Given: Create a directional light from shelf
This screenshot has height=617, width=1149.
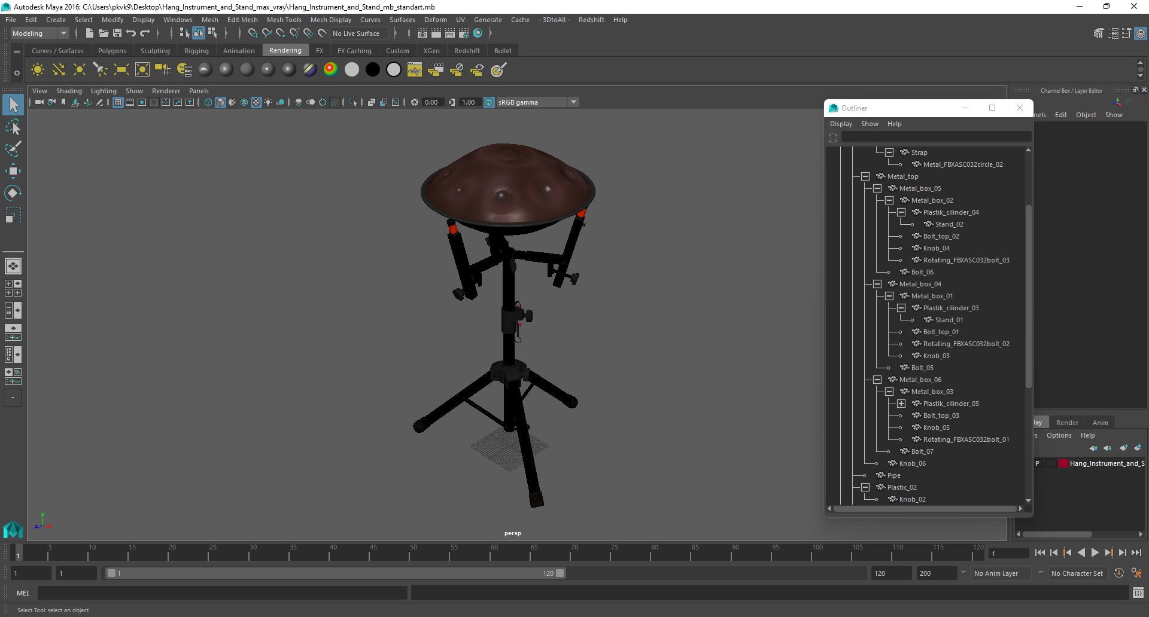Looking at the screenshot, I should [x=59, y=70].
